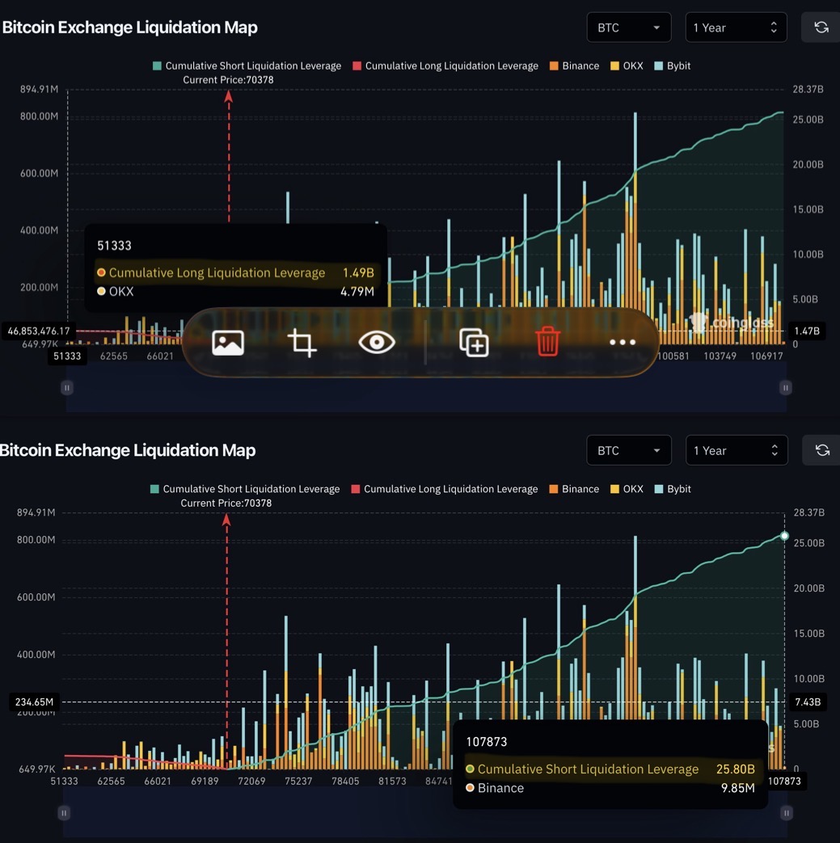Click the 25.80B value in the bottom tooltip
This screenshot has height=843, width=840.
(735, 769)
